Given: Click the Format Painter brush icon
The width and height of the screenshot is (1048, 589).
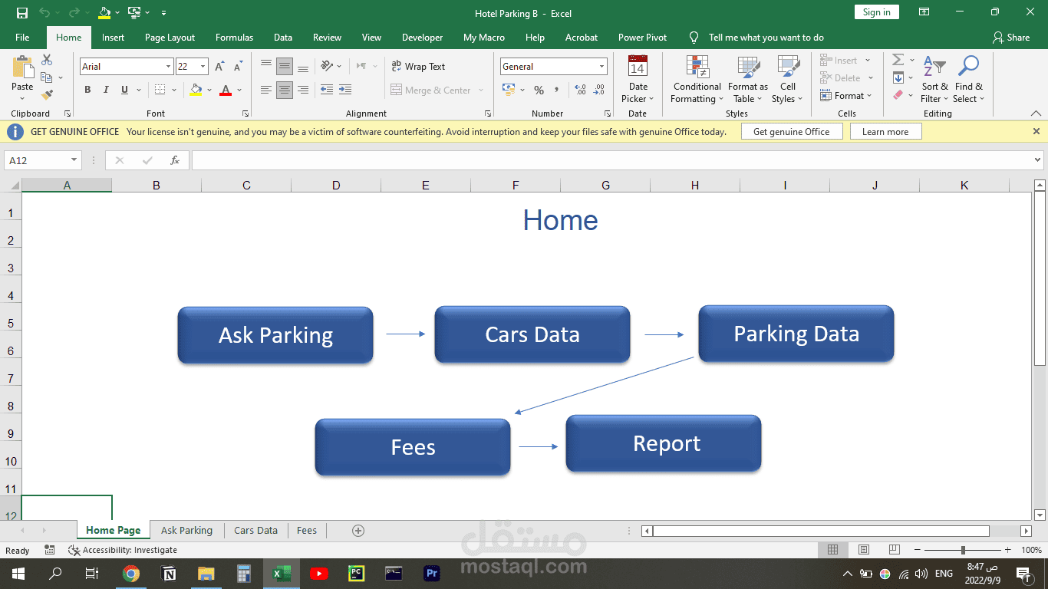Looking at the screenshot, I should [x=47, y=95].
